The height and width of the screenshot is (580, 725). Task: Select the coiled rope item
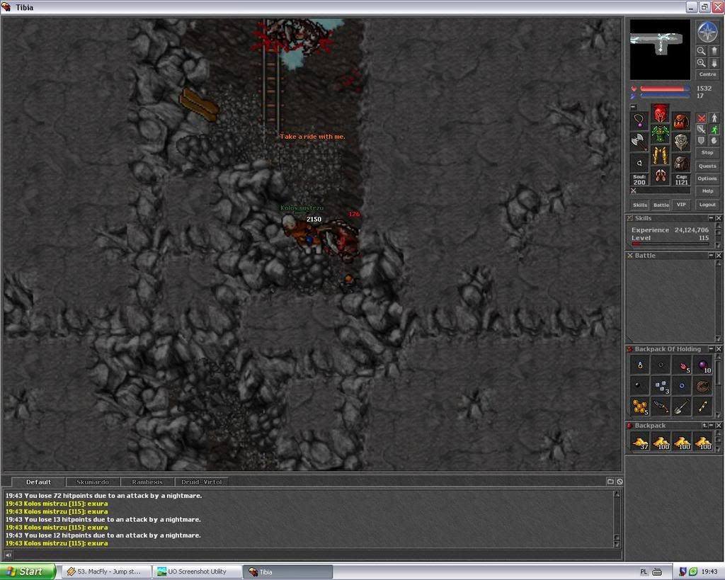(x=703, y=385)
